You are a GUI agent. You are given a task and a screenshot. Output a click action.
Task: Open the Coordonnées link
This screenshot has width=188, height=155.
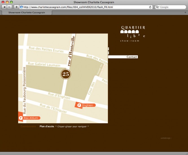pos(28,126)
